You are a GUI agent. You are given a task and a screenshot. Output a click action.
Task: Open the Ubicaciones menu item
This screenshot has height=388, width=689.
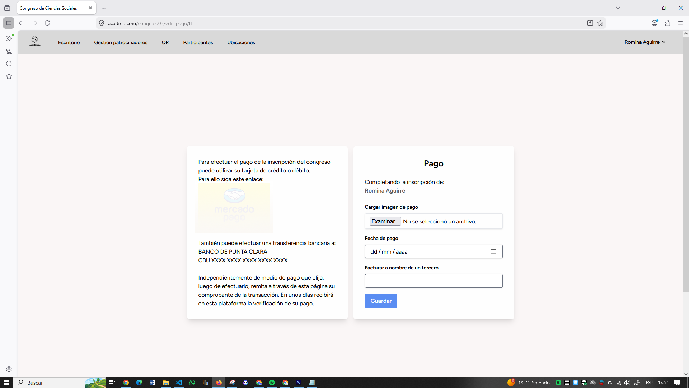coord(241,42)
